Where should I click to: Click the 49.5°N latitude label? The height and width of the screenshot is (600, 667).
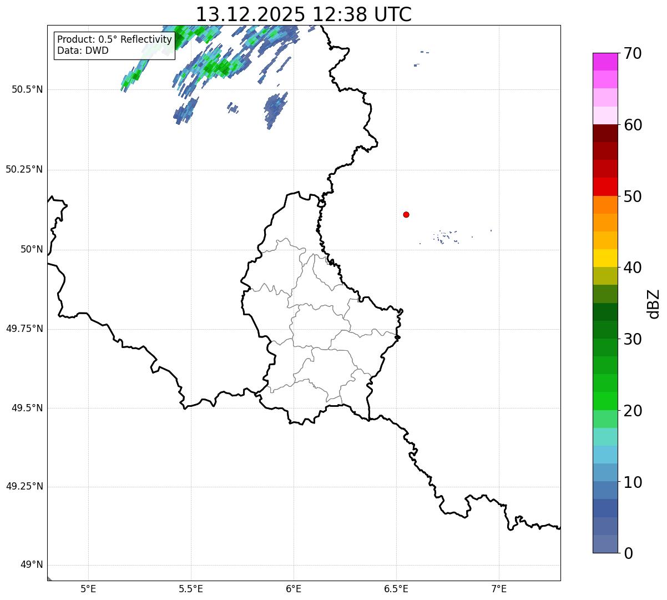tap(27, 408)
